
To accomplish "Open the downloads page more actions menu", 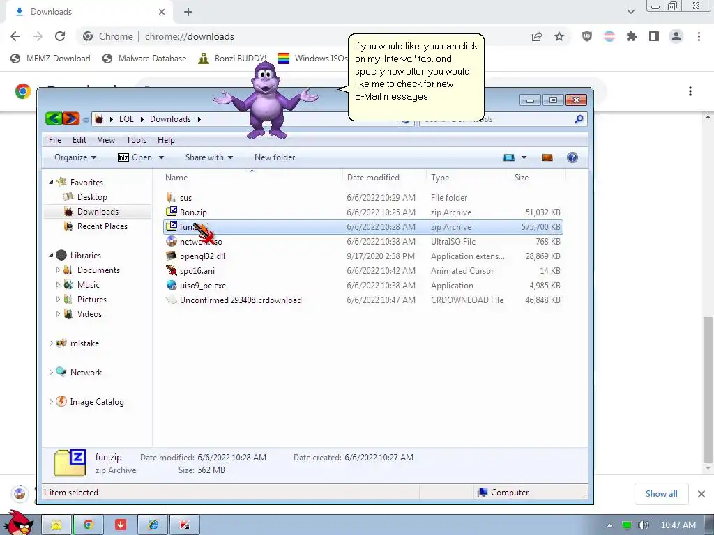I will point(690,91).
